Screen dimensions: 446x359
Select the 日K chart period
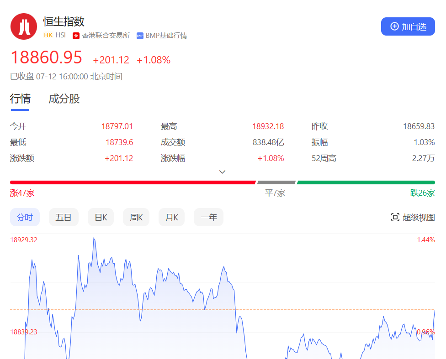[101, 217]
